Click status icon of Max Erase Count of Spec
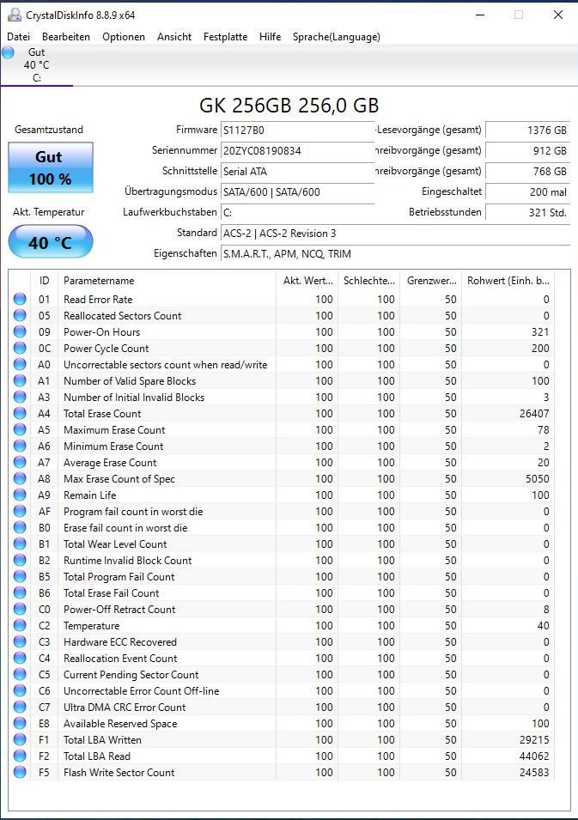This screenshot has width=578, height=820. [x=20, y=478]
